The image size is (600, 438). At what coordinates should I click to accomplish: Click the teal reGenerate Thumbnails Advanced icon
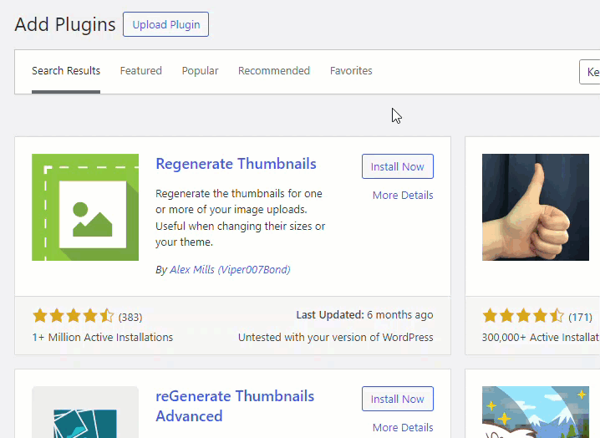pos(85,412)
